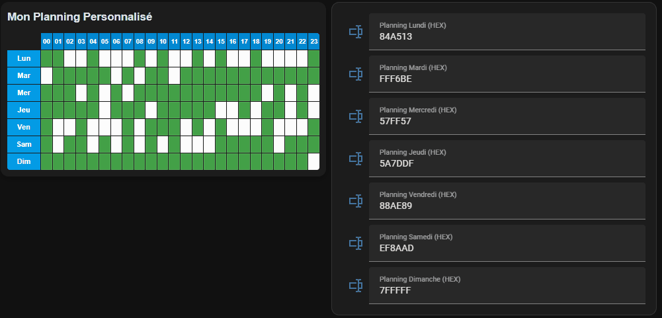
Task: Edit the Planning Mercredi hex value
Action: click(507, 121)
